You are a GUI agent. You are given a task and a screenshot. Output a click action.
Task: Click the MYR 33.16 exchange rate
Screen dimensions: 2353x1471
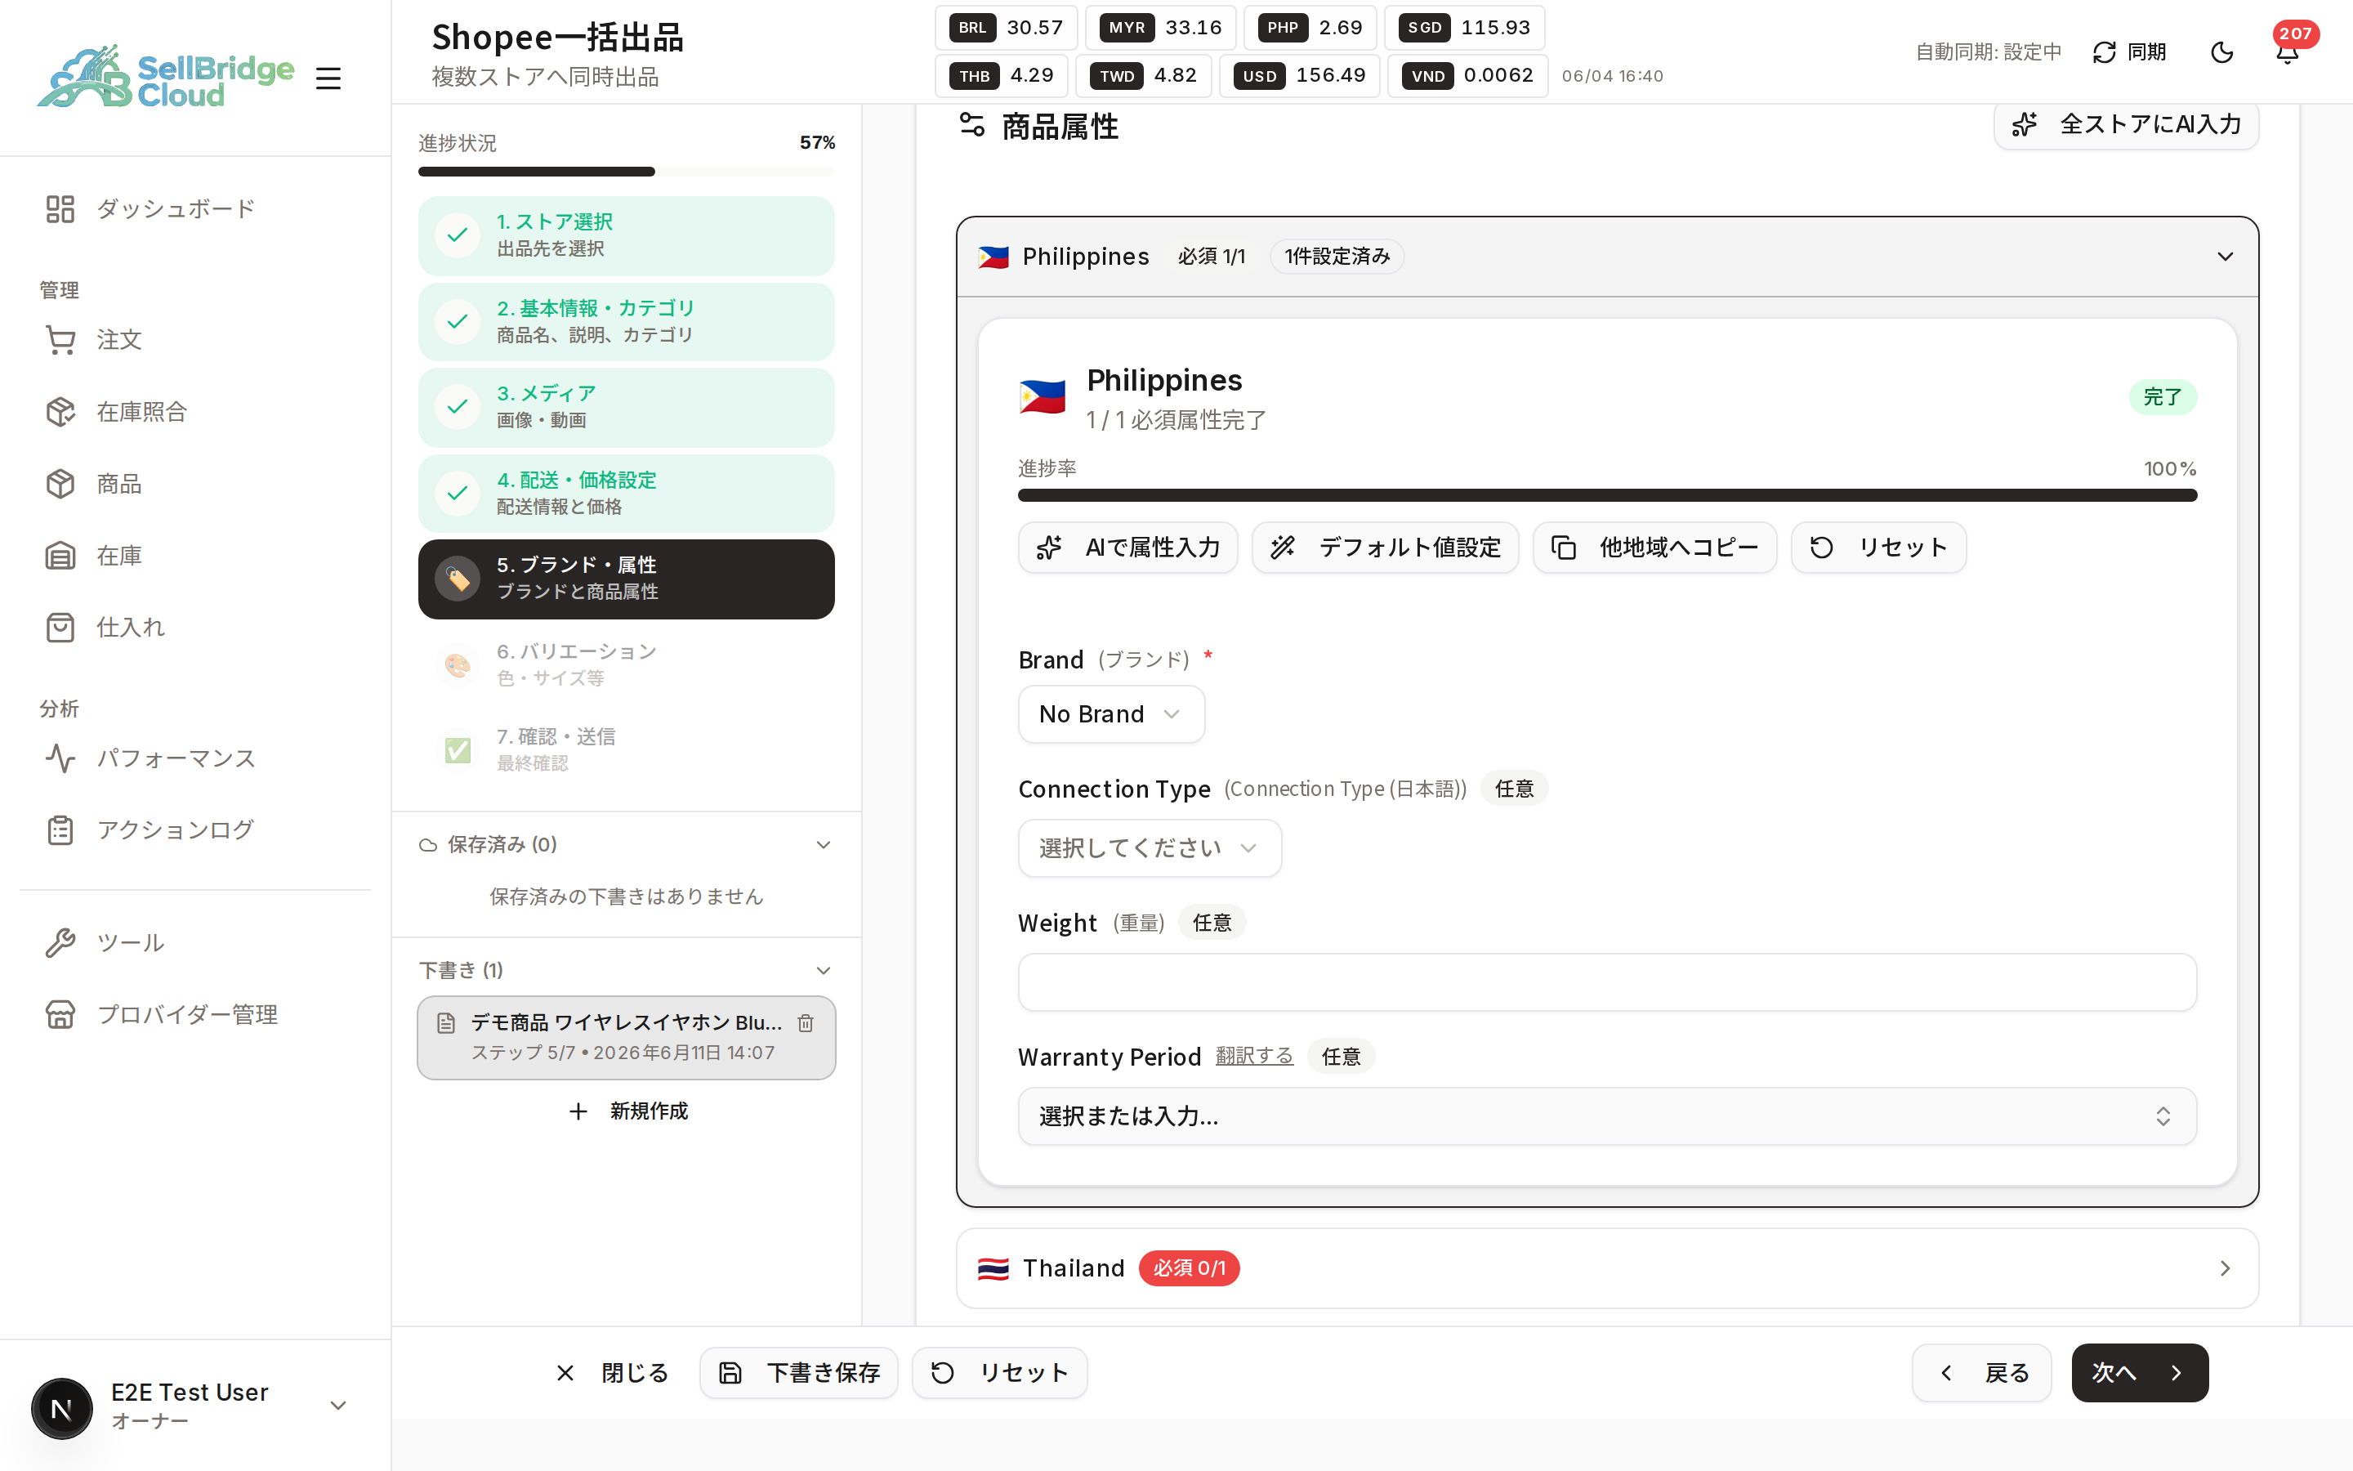[x=1161, y=27]
